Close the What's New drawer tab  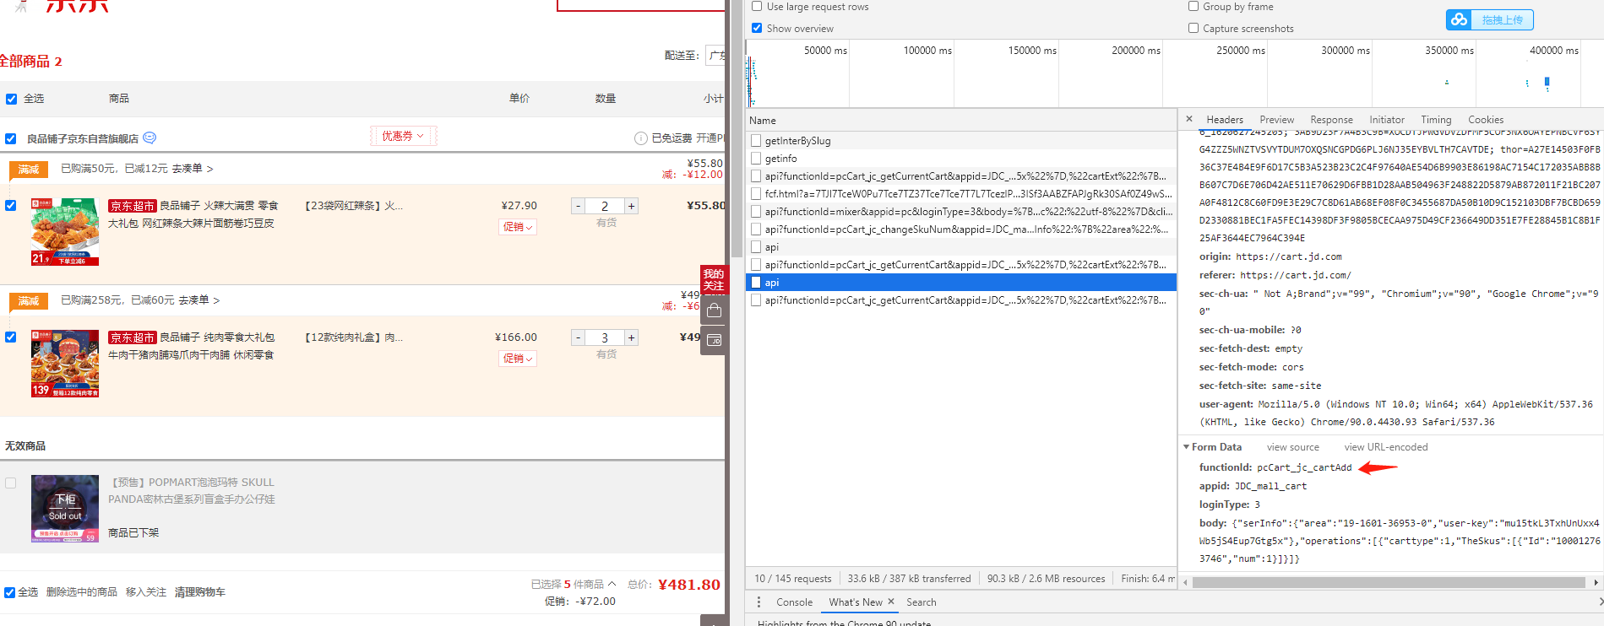[891, 602]
